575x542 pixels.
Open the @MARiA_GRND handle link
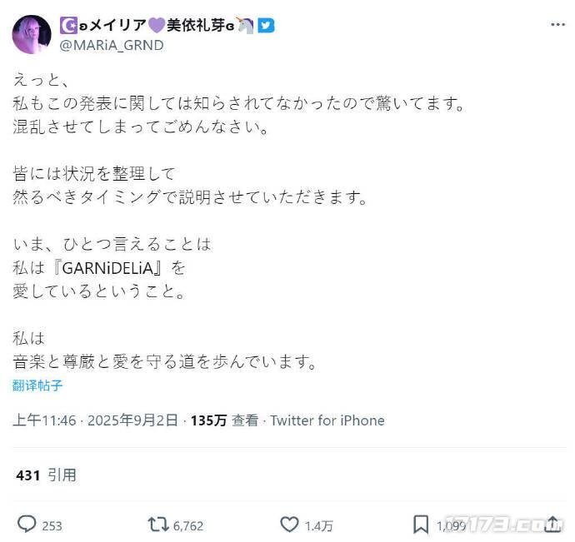click(111, 45)
